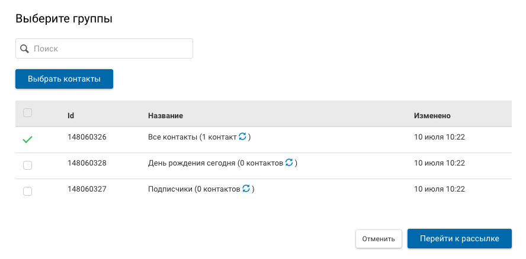Click modified date in День рождения сегодня row

tap(440, 163)
